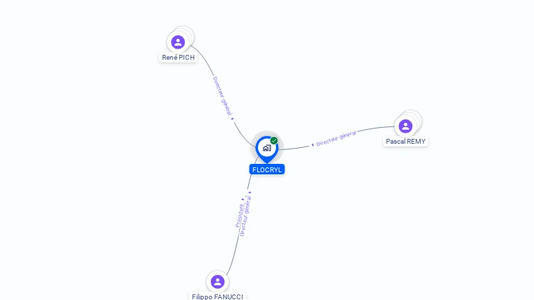Screen dimensions: 534x300
Task: Open the Filippo FANUCCI person avatar icon
Action: tap(218, 282)
